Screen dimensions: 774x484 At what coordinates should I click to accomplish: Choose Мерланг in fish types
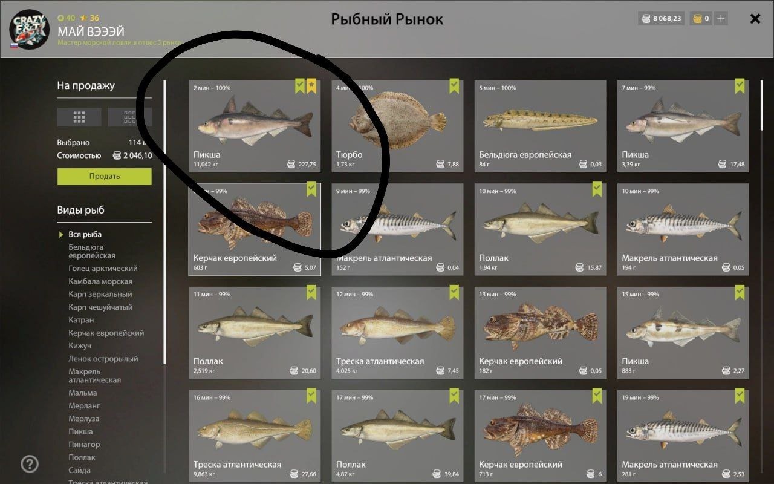(84, 405)
